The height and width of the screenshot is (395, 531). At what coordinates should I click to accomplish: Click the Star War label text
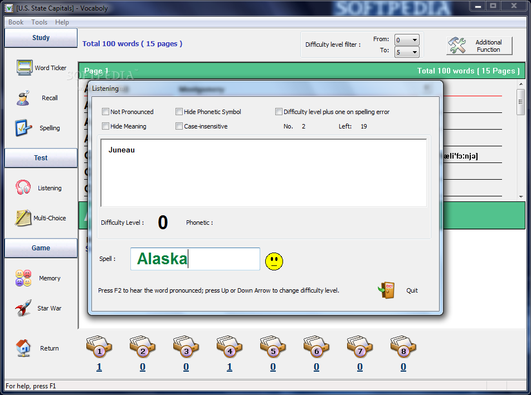pos(50,308)
